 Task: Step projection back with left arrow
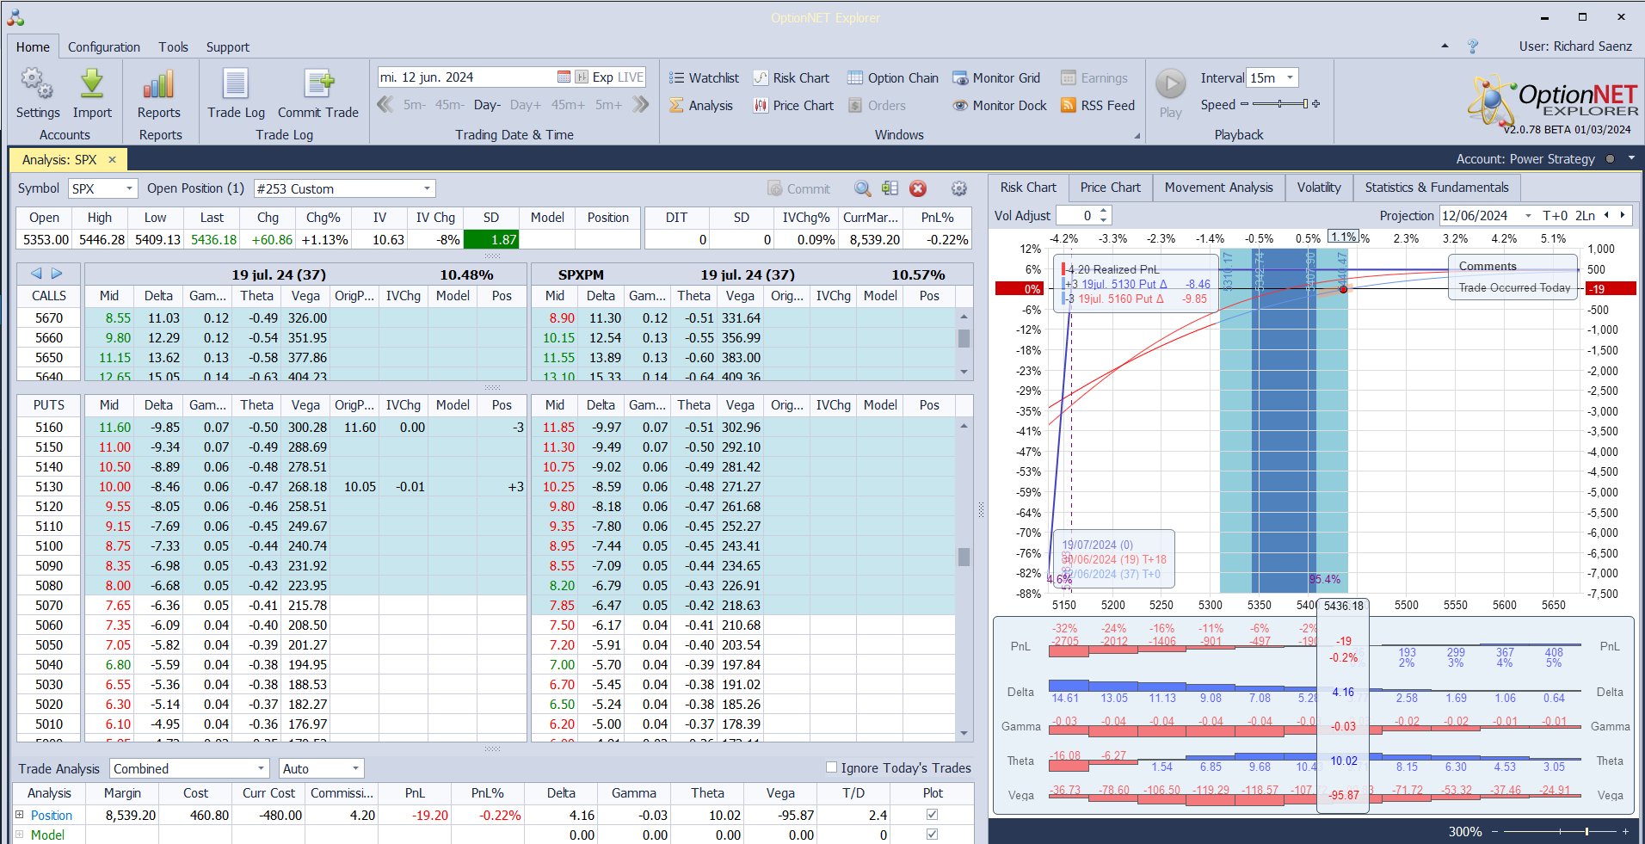point(1606,215)
